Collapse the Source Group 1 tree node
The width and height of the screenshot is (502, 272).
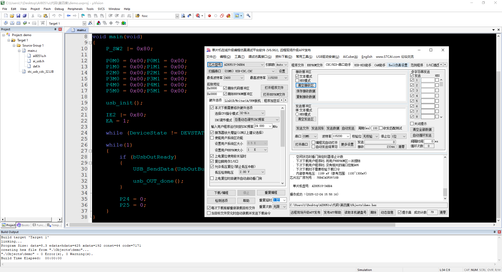[x=14, y=46]
